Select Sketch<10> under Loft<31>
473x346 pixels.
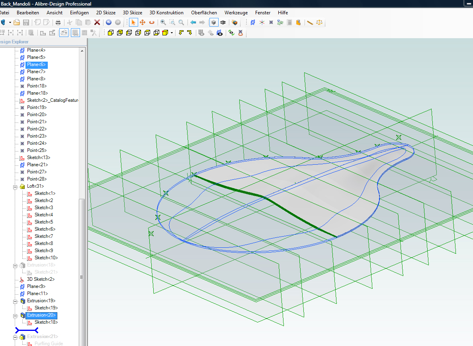pos(46,258)
